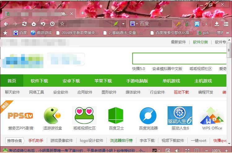Click the 驱动人生6 gear icon
Image resolution: width=232 pixels, height=153 pixels.
pyautogui.click(x=180, y=116)
